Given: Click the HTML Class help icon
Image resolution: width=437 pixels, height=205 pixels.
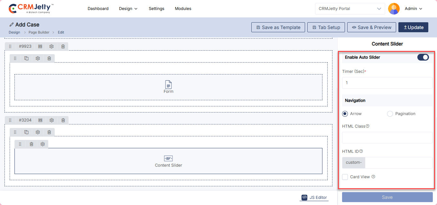Looking at the screenshot, I should [x=368, y=126].
